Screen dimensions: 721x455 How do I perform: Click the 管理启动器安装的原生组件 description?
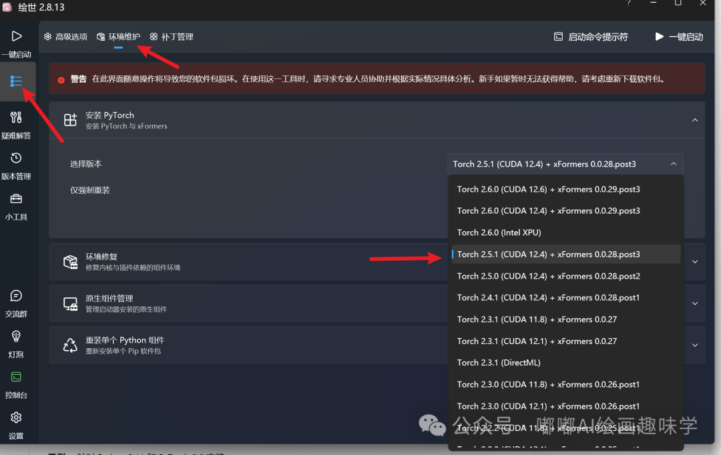tap(126, 309)
